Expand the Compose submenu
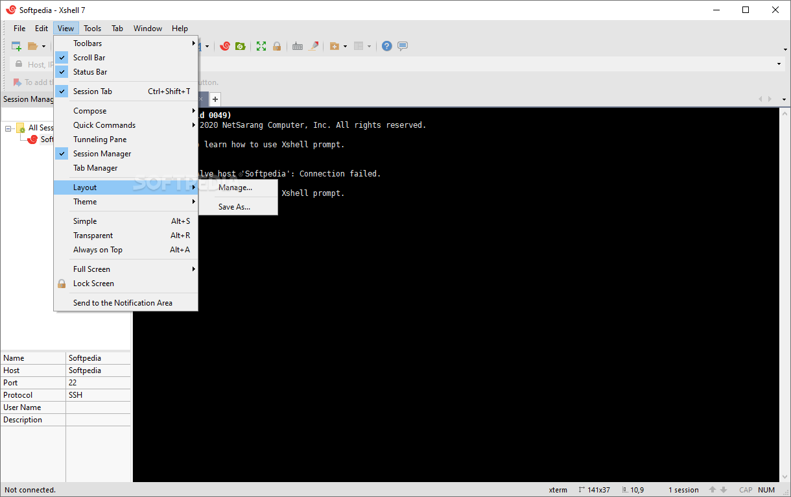 126,111
